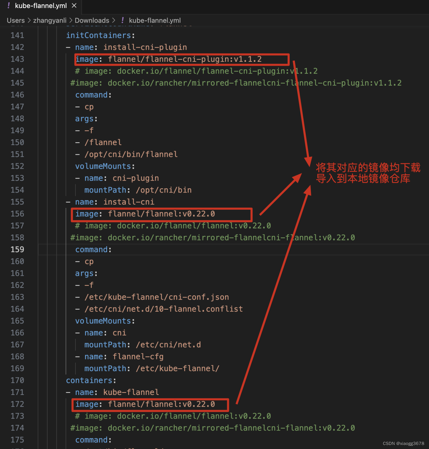Click line number 141
Viewport: 429px width, 449px height.
click(17, 35)
